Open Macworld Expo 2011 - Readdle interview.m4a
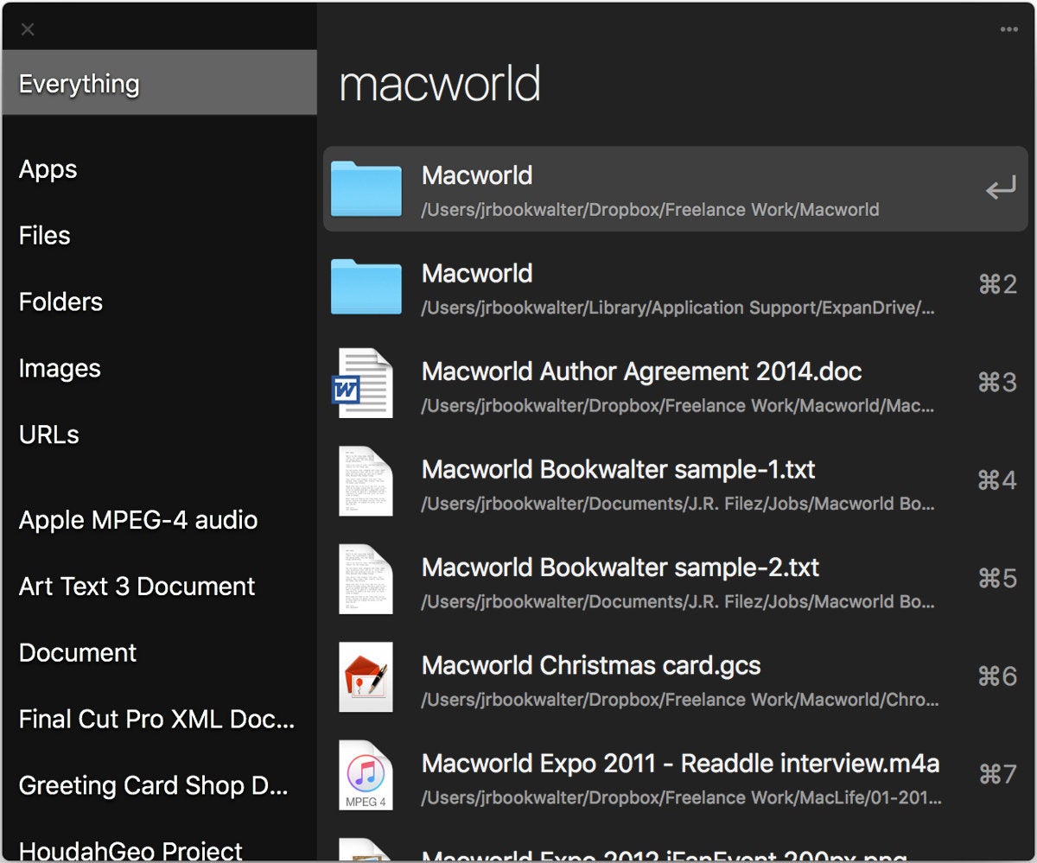 tap(680, 764)
